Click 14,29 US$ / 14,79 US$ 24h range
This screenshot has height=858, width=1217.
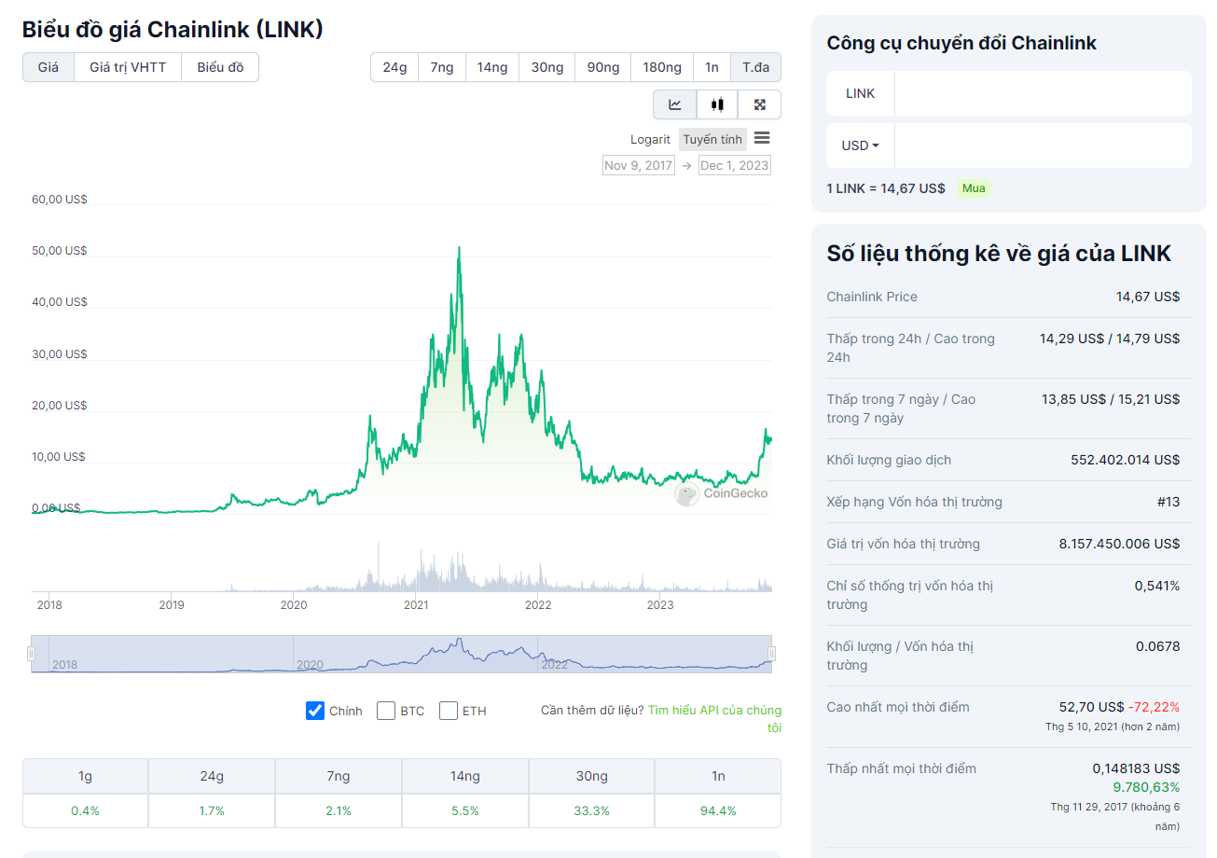click(x=1110, y=339)
